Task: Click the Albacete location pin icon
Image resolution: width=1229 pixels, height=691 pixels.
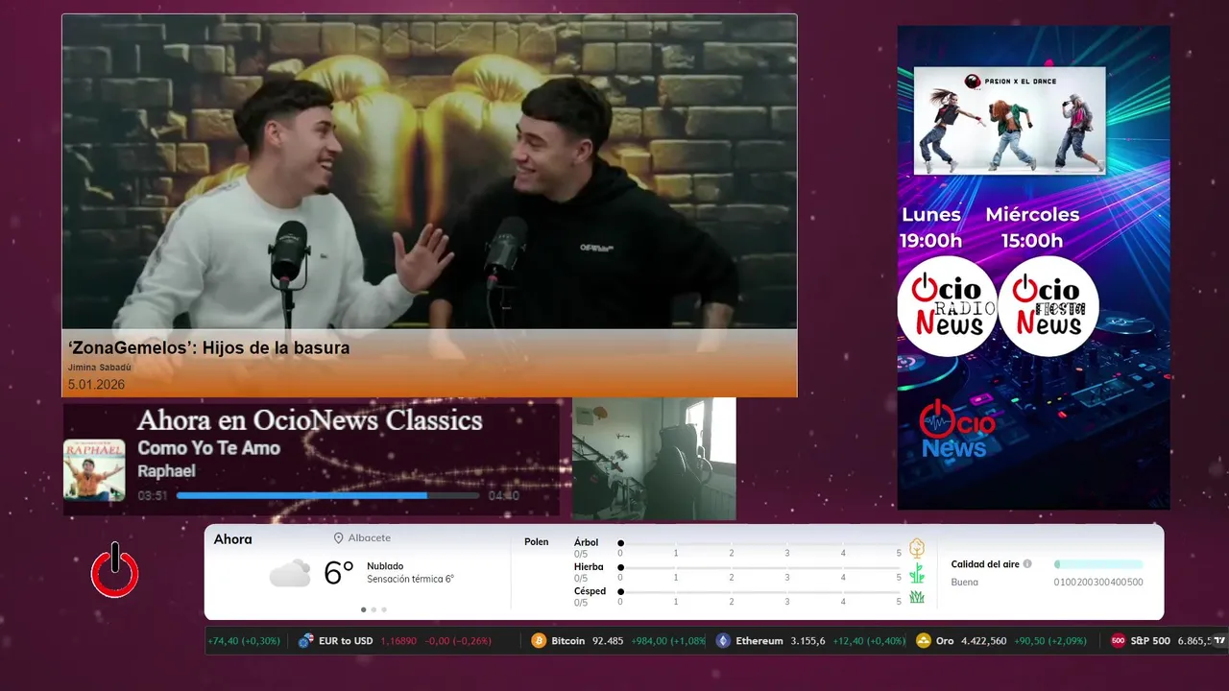Action: (339, 538)
